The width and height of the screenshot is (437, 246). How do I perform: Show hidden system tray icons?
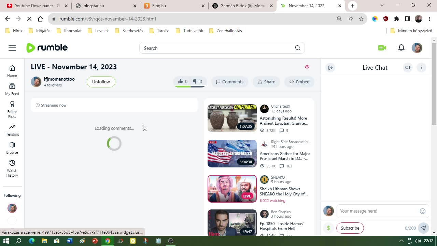(401, 241)
